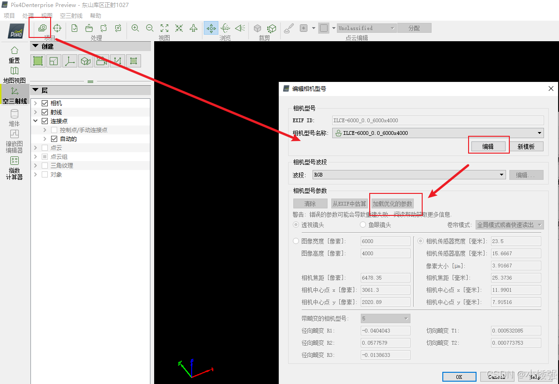This screenshot has height=384, width=559.
Task: Click the focus on selection icon
Action: [x=179, y=28]
